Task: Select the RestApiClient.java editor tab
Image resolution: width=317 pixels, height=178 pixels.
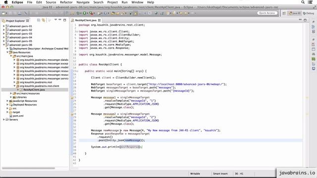Action: point(86,20)
